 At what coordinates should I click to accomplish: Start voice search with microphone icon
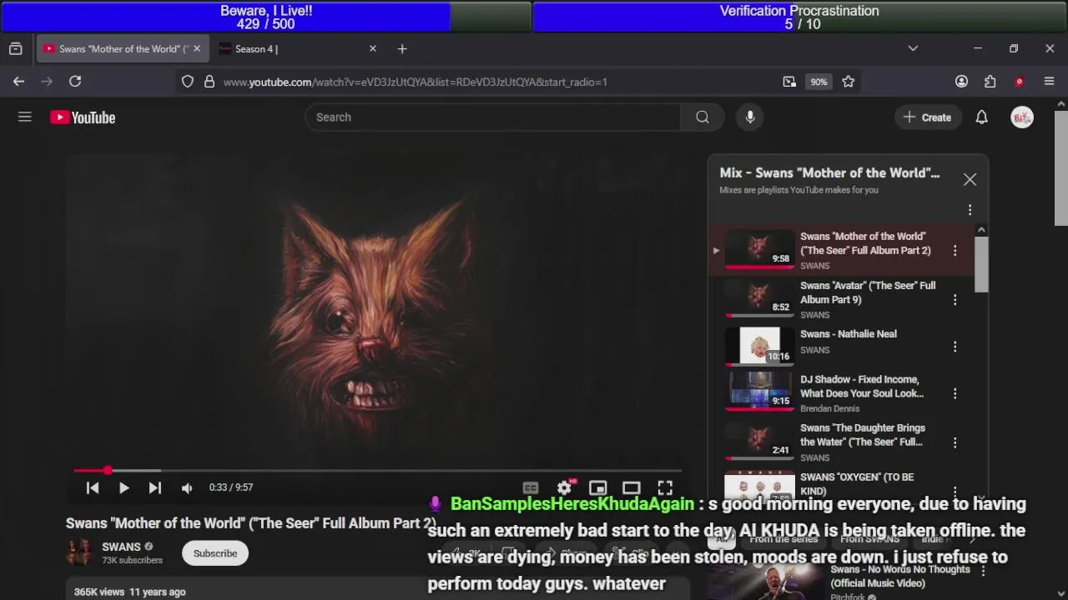(x=750, y=117)
